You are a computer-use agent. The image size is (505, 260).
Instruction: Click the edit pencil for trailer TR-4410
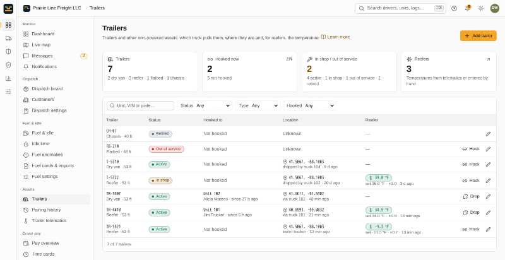coord(488,213)
